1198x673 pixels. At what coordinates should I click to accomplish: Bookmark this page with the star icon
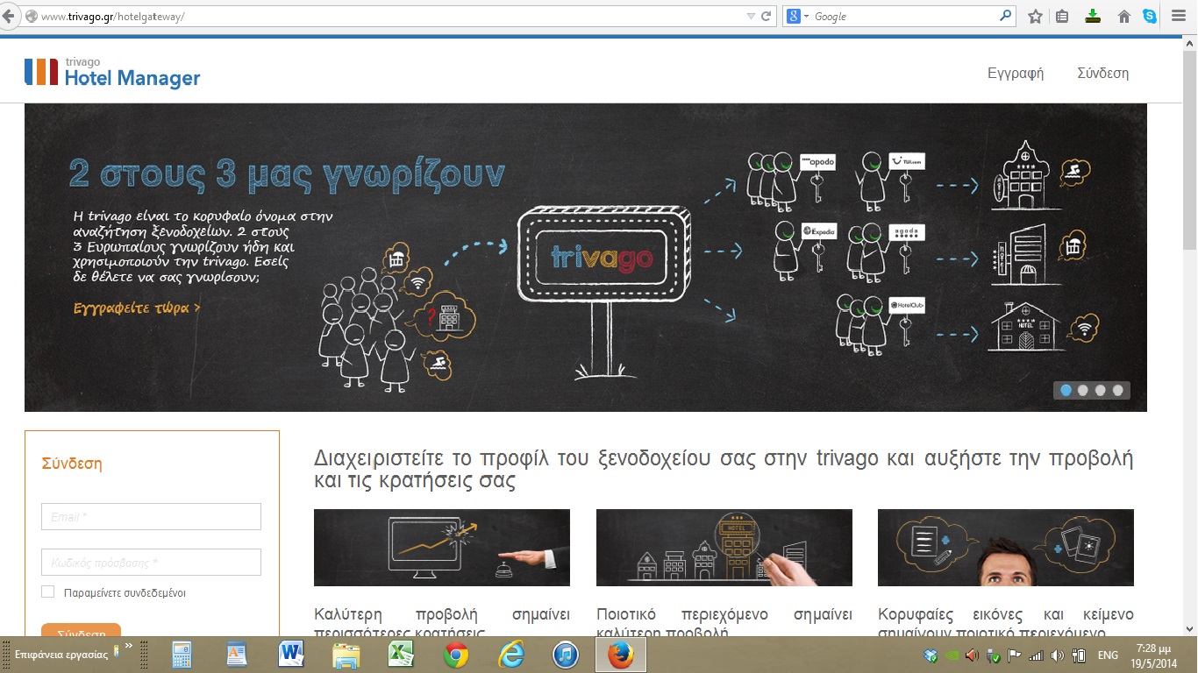coord(1035,16)
